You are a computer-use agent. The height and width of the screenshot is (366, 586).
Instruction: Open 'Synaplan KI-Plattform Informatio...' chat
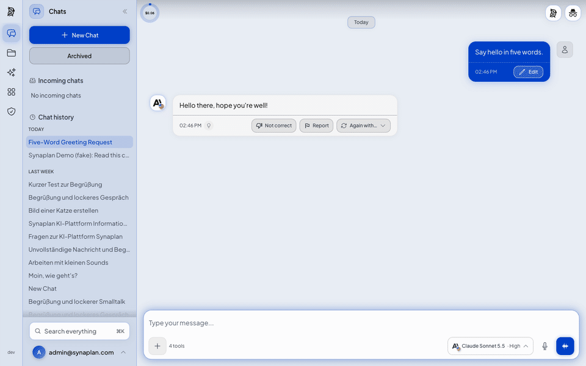click(79, 223)
